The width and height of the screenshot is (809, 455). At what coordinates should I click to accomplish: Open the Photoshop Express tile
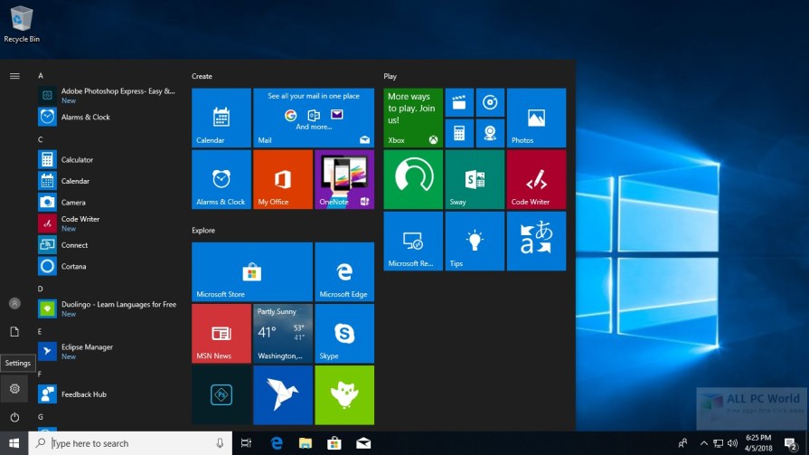[x=221, y=395]
